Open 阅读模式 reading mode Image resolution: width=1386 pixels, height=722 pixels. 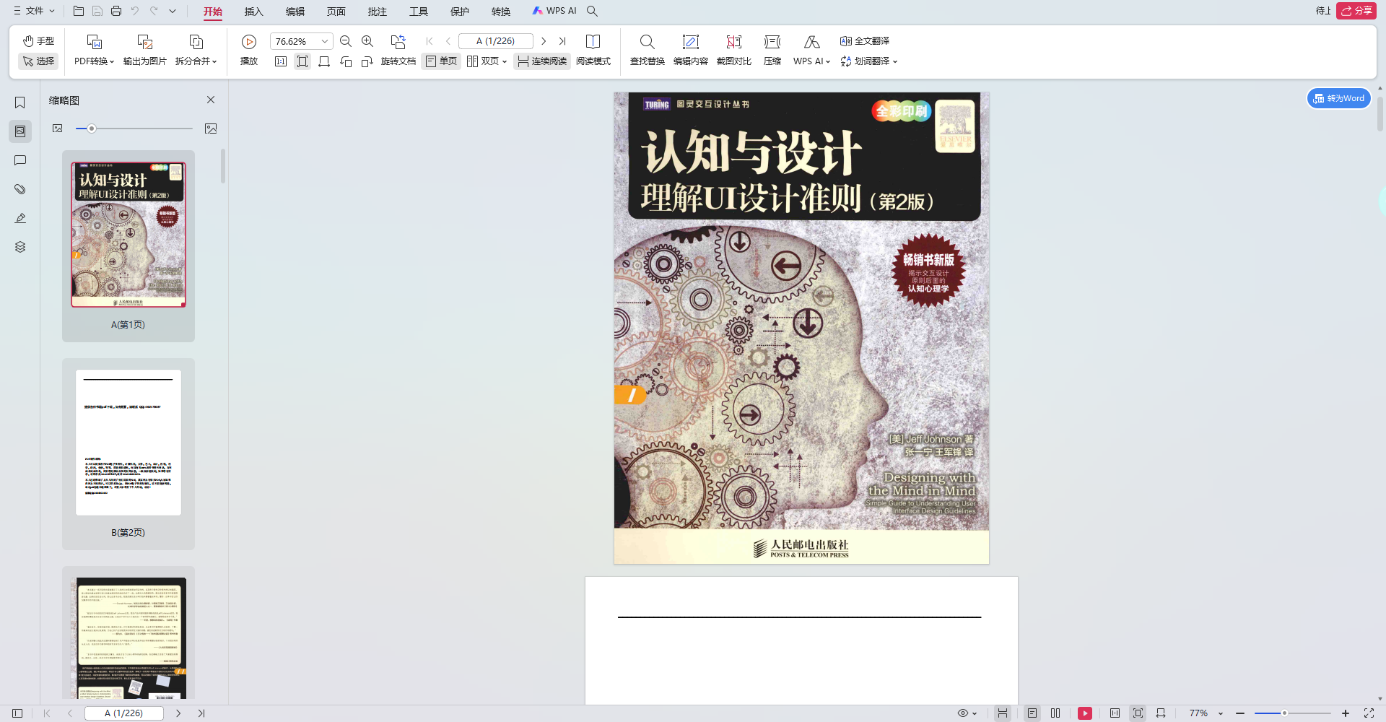(x=593, y=51)
